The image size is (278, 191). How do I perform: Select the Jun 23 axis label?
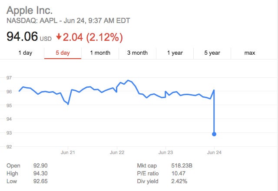[x=166, y=153]
